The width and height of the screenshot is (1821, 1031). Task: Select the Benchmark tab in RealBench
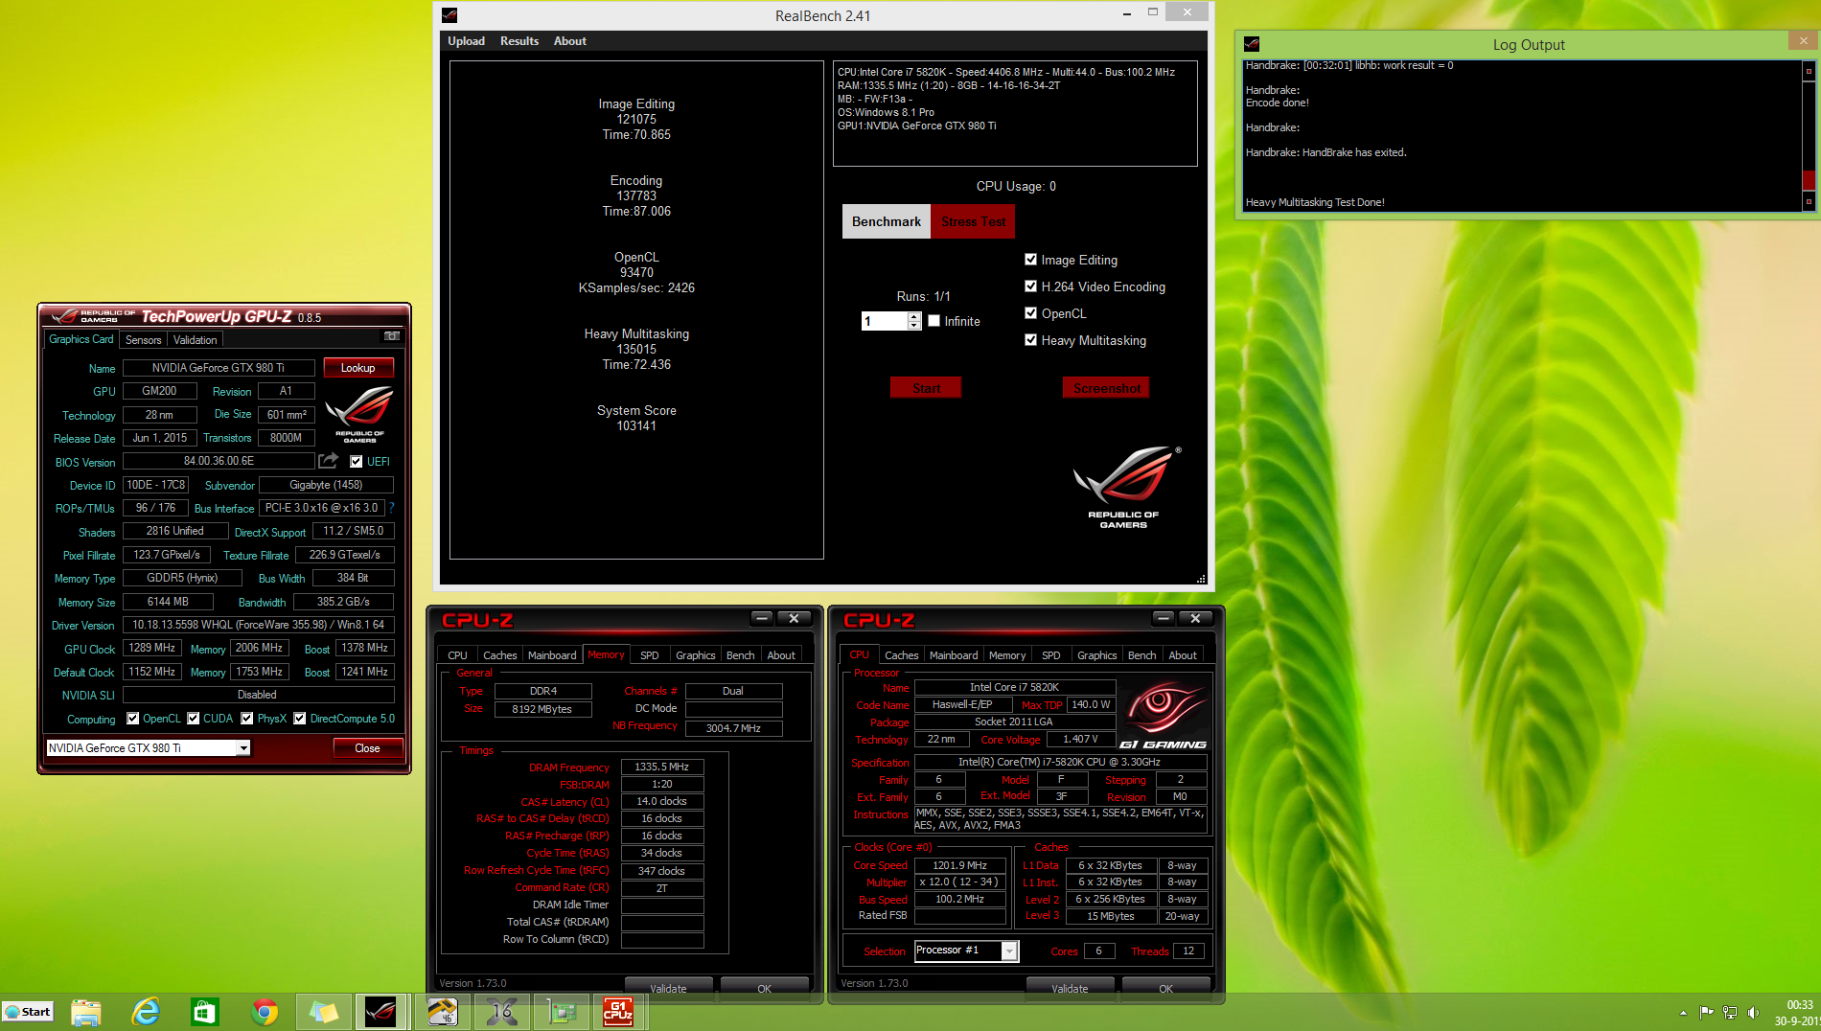click(887, 221)
